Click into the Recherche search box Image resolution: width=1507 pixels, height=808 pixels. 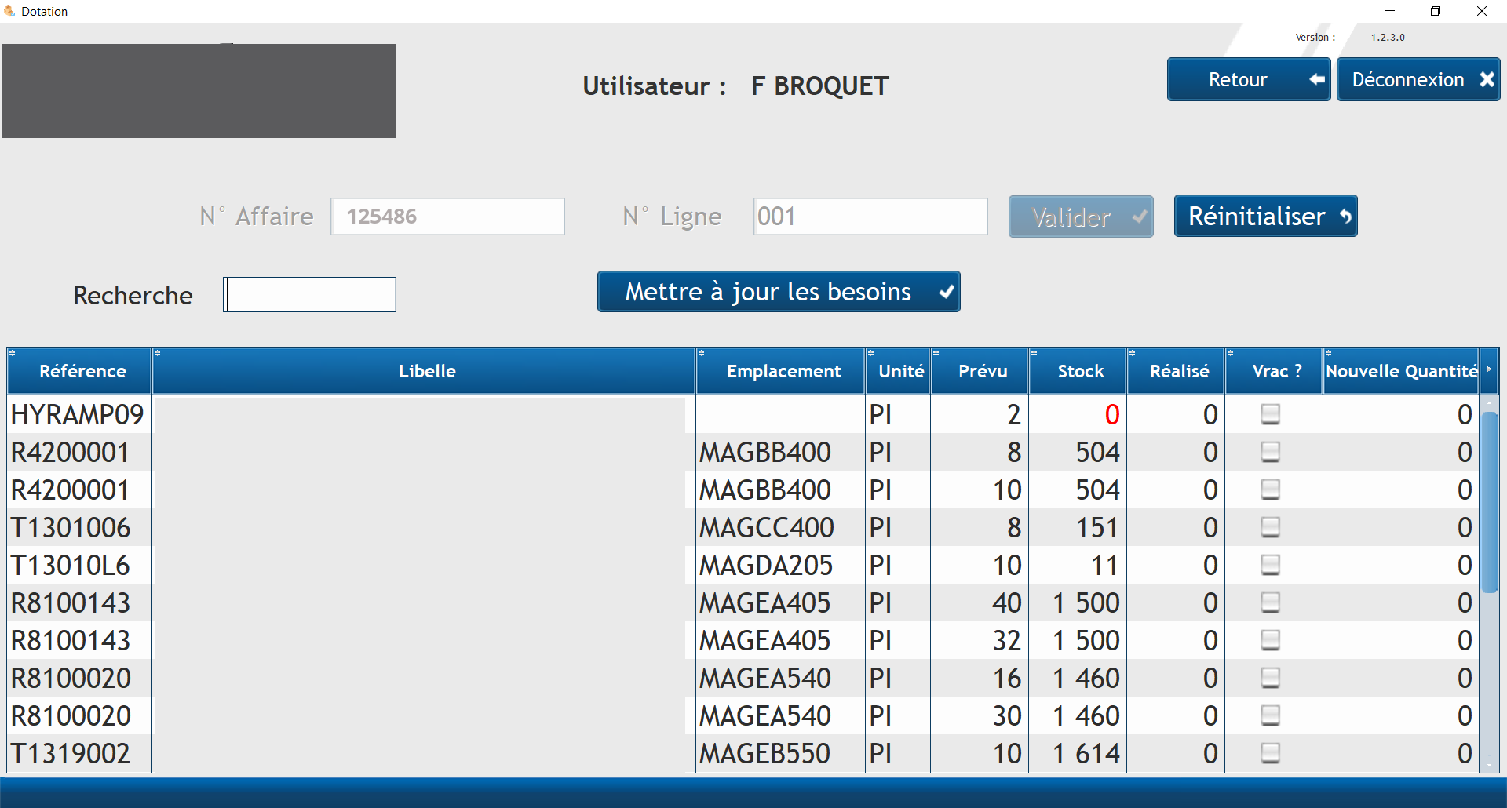(x=309, y=294)
